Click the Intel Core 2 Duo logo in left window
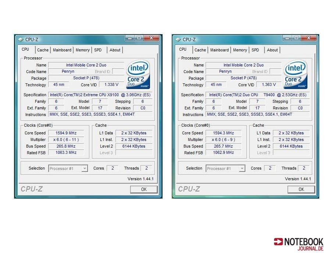 (138, 75)
